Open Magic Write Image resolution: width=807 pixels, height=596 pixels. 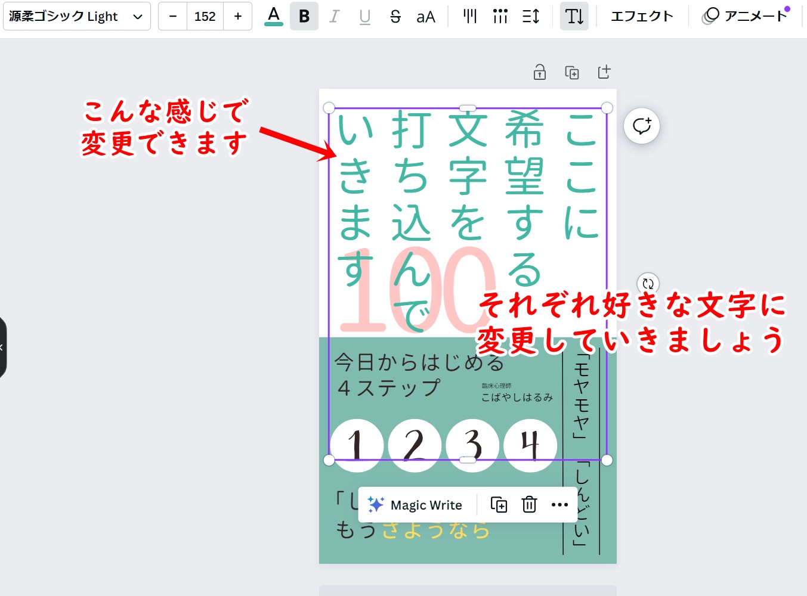pyautogui.click(x=415, y=505)
